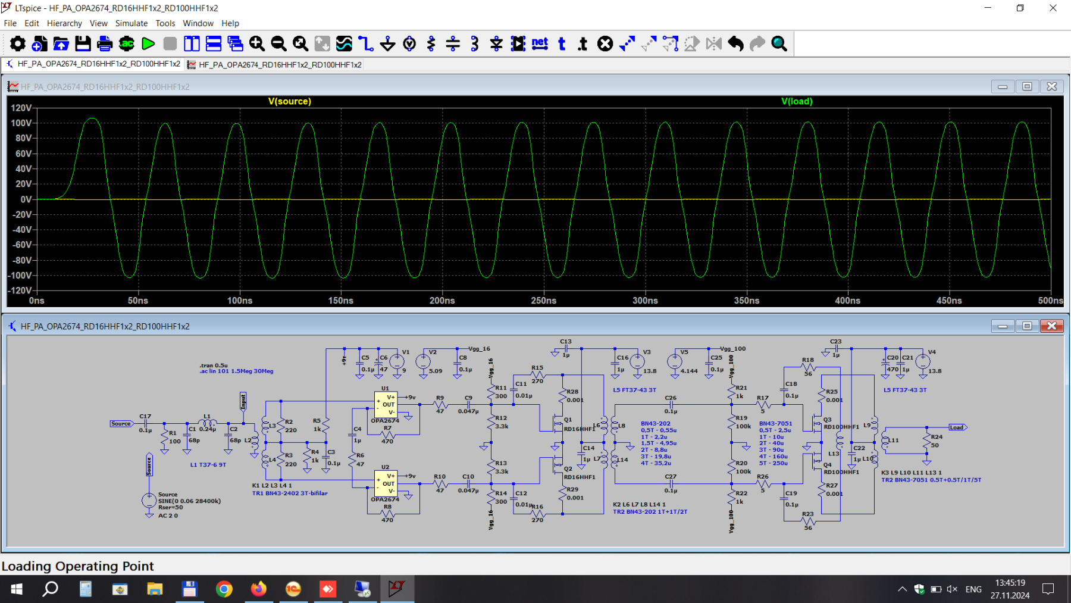The height and width of the screenshot is (603, 1071).
Task: Click the .tran 0.5u directive text
Action: [x=214, y=365]
